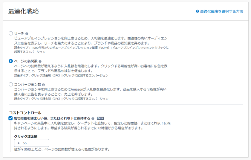Click the コンバージョン数 option label
251x160 pixels.
click(27, 84)
